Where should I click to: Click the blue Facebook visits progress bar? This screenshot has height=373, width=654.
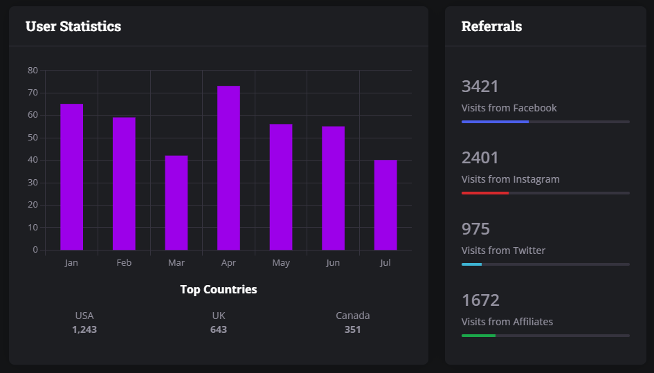[495, 122]
